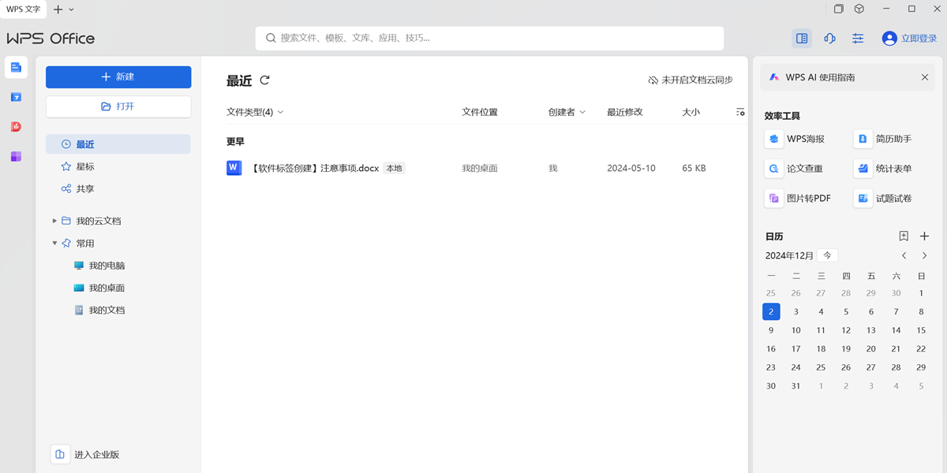Open 统计表单 tool

[884, 169]
